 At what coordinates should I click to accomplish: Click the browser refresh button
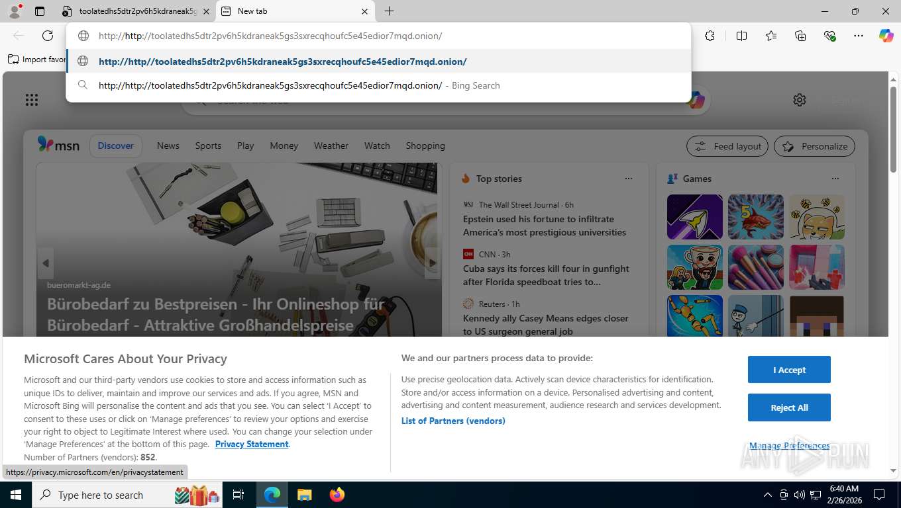click(x=48, y=36)
